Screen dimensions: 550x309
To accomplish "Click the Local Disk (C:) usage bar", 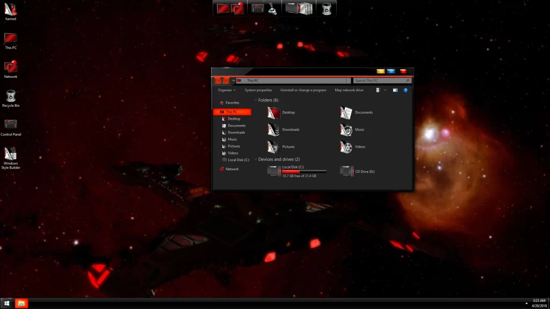I will (304, 171).
